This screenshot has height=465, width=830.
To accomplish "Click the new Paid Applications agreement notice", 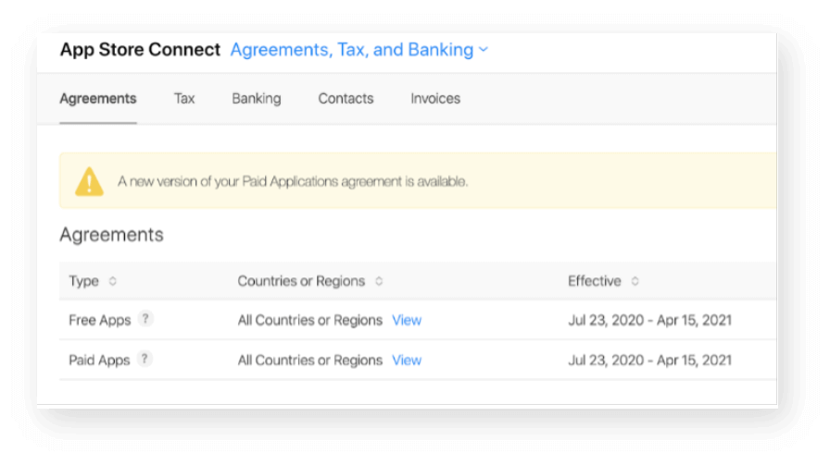I will 293,181.
